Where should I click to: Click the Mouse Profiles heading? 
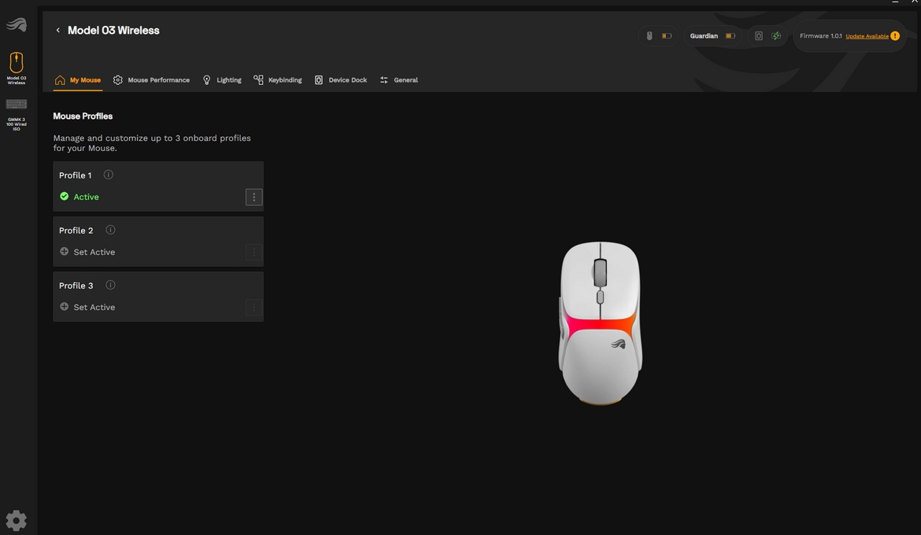click(83, 116)
